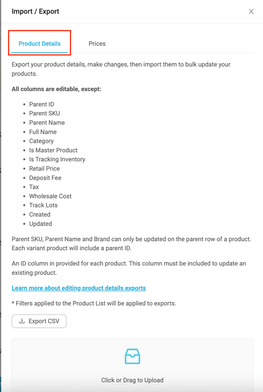Click the Import / Export dialog title

click(36, 11)
